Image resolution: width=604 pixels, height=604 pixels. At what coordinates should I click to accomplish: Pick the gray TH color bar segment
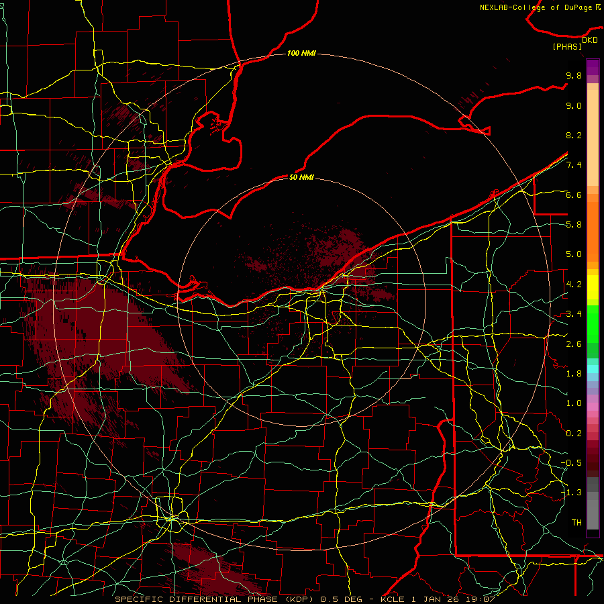coord(593,514)
